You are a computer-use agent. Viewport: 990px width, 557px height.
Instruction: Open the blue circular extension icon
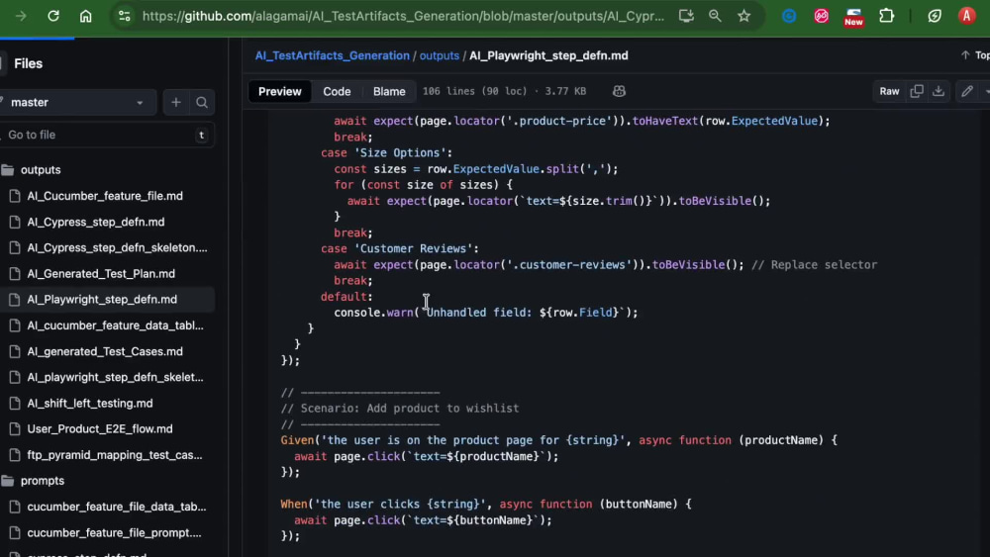789,16
